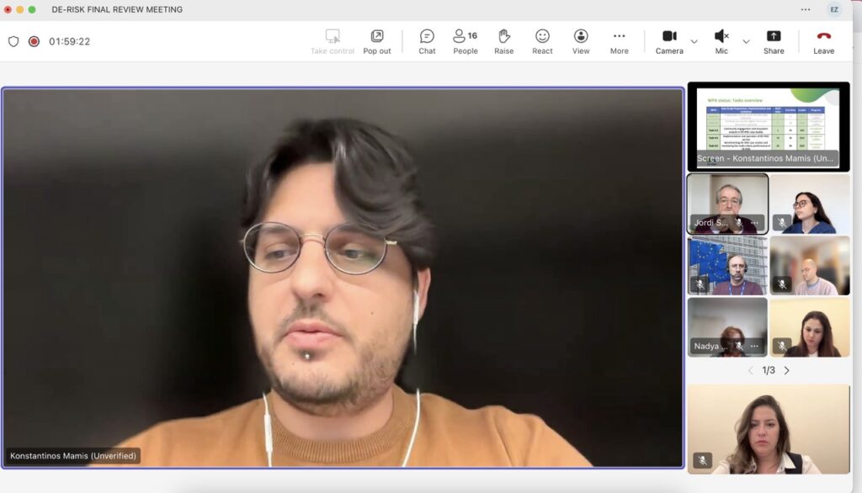Go to next page of participants
The height and width of the screenshot is (493, 862).
coord(787,370)
